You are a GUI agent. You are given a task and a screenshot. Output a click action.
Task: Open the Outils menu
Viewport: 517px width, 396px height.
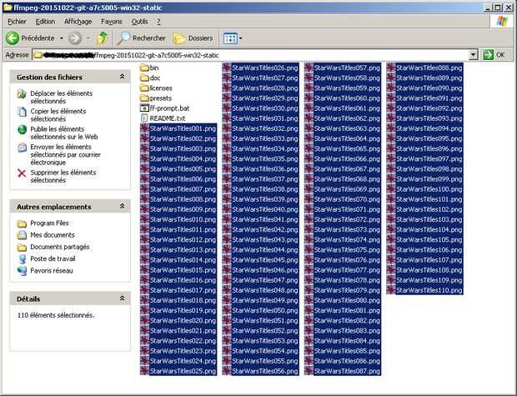point(139,22)
